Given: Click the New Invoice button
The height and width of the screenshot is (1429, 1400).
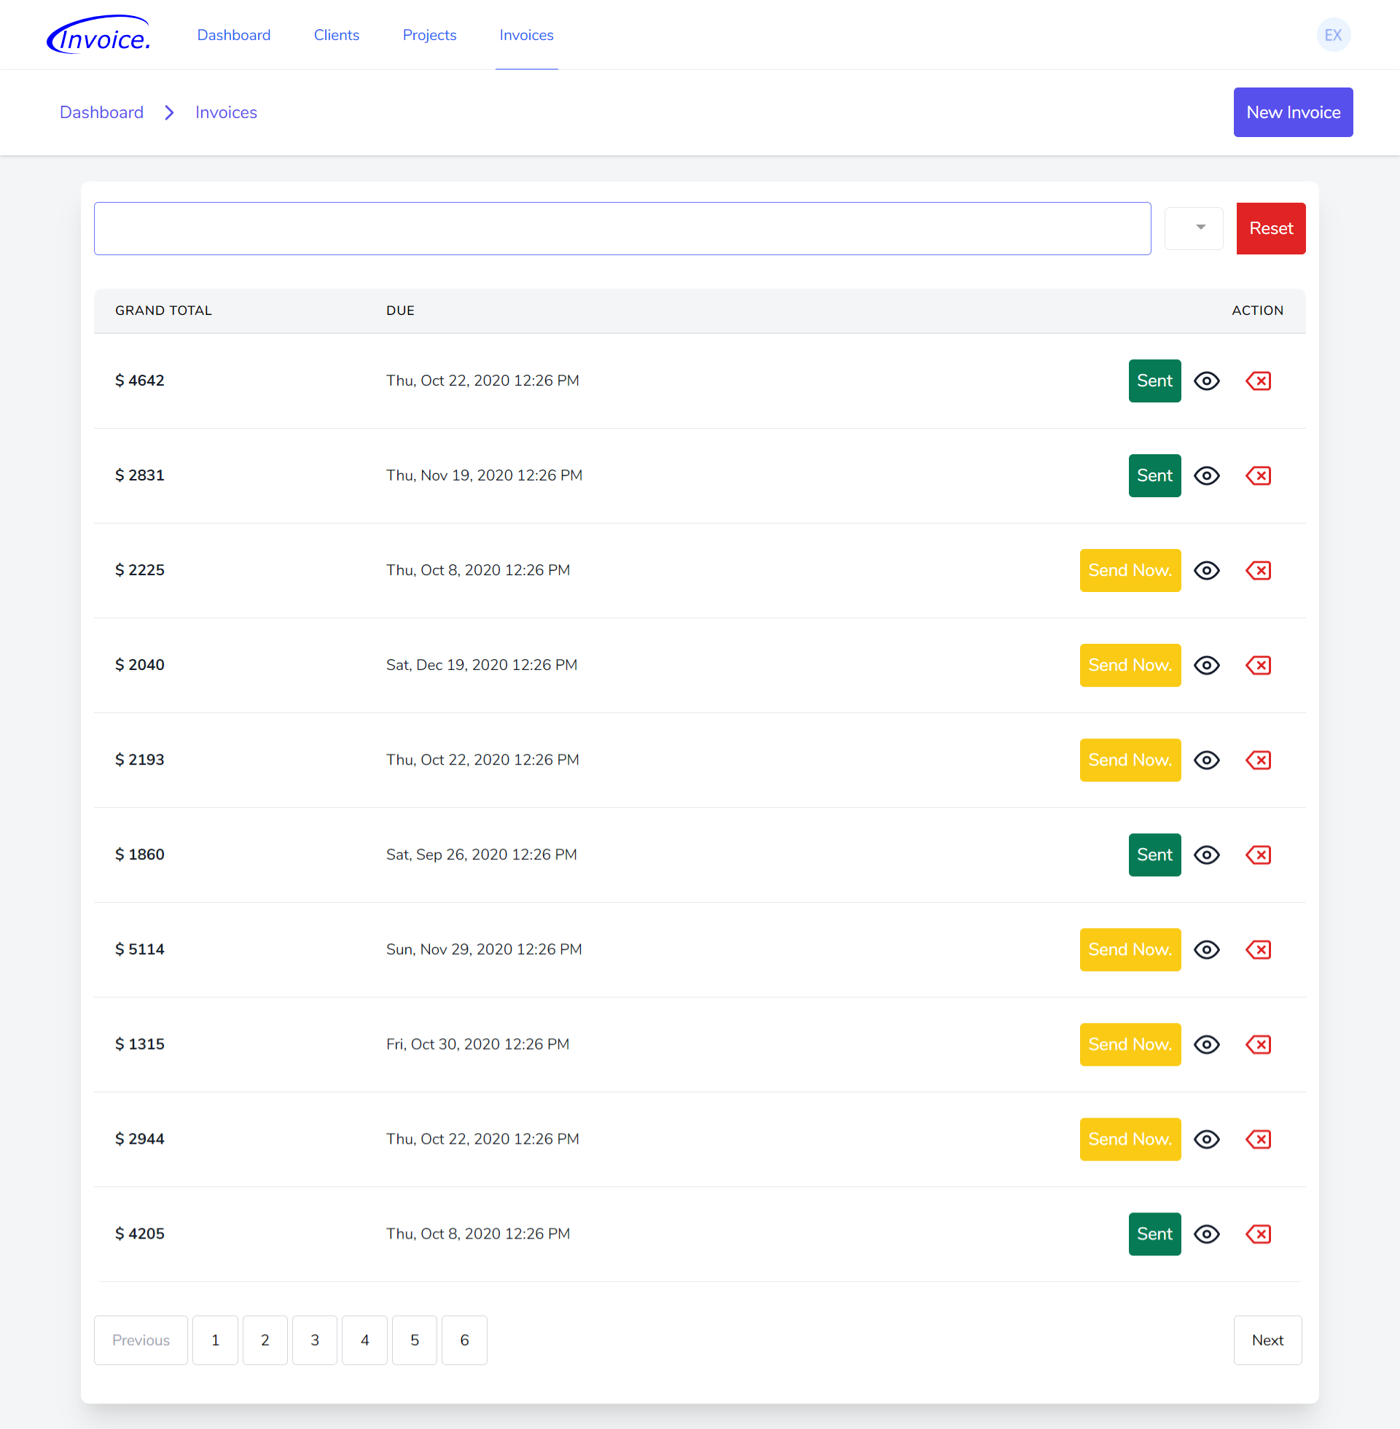Looking at the screenshot, I should (1293, 112).
